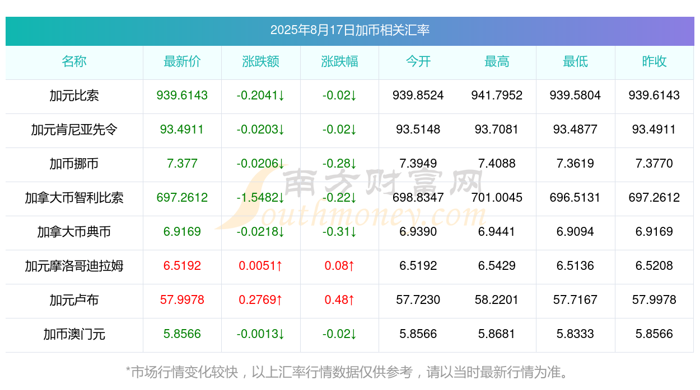Screen dimensions: 700x390
Task: Click low value 939.5804
Action: point(576,96)
